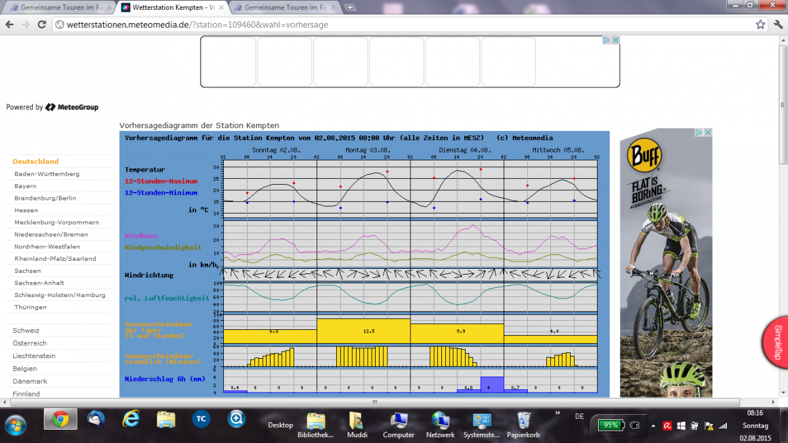This screenshot has height=443, width=788.
Task: Open the Chrome wrench settings menu
Action: 777,24
